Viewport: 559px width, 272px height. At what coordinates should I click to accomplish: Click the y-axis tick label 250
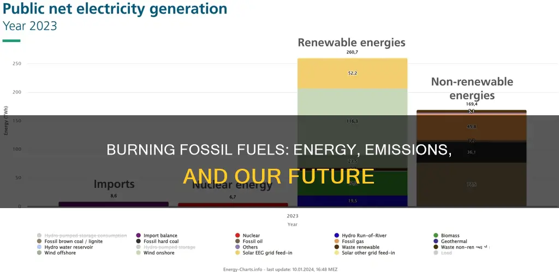coord(17,64)
